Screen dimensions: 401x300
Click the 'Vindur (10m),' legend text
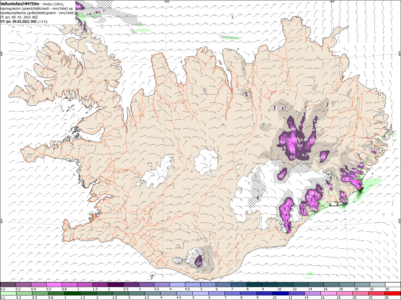tap(53, 4)
